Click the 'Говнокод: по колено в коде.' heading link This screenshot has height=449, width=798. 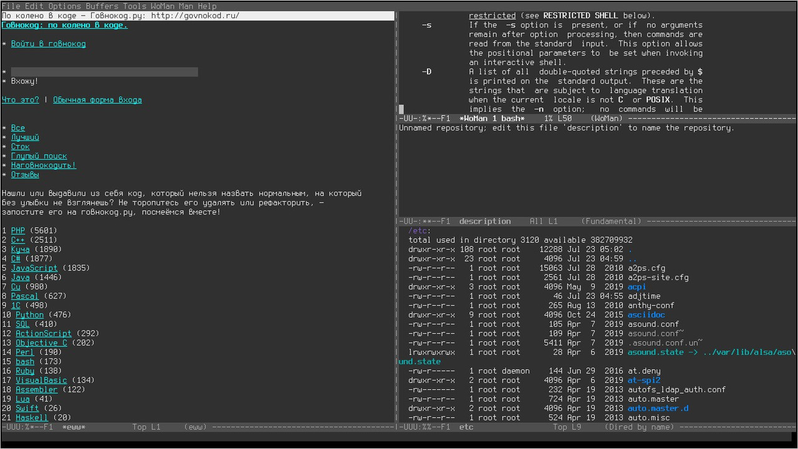[64, 25]
